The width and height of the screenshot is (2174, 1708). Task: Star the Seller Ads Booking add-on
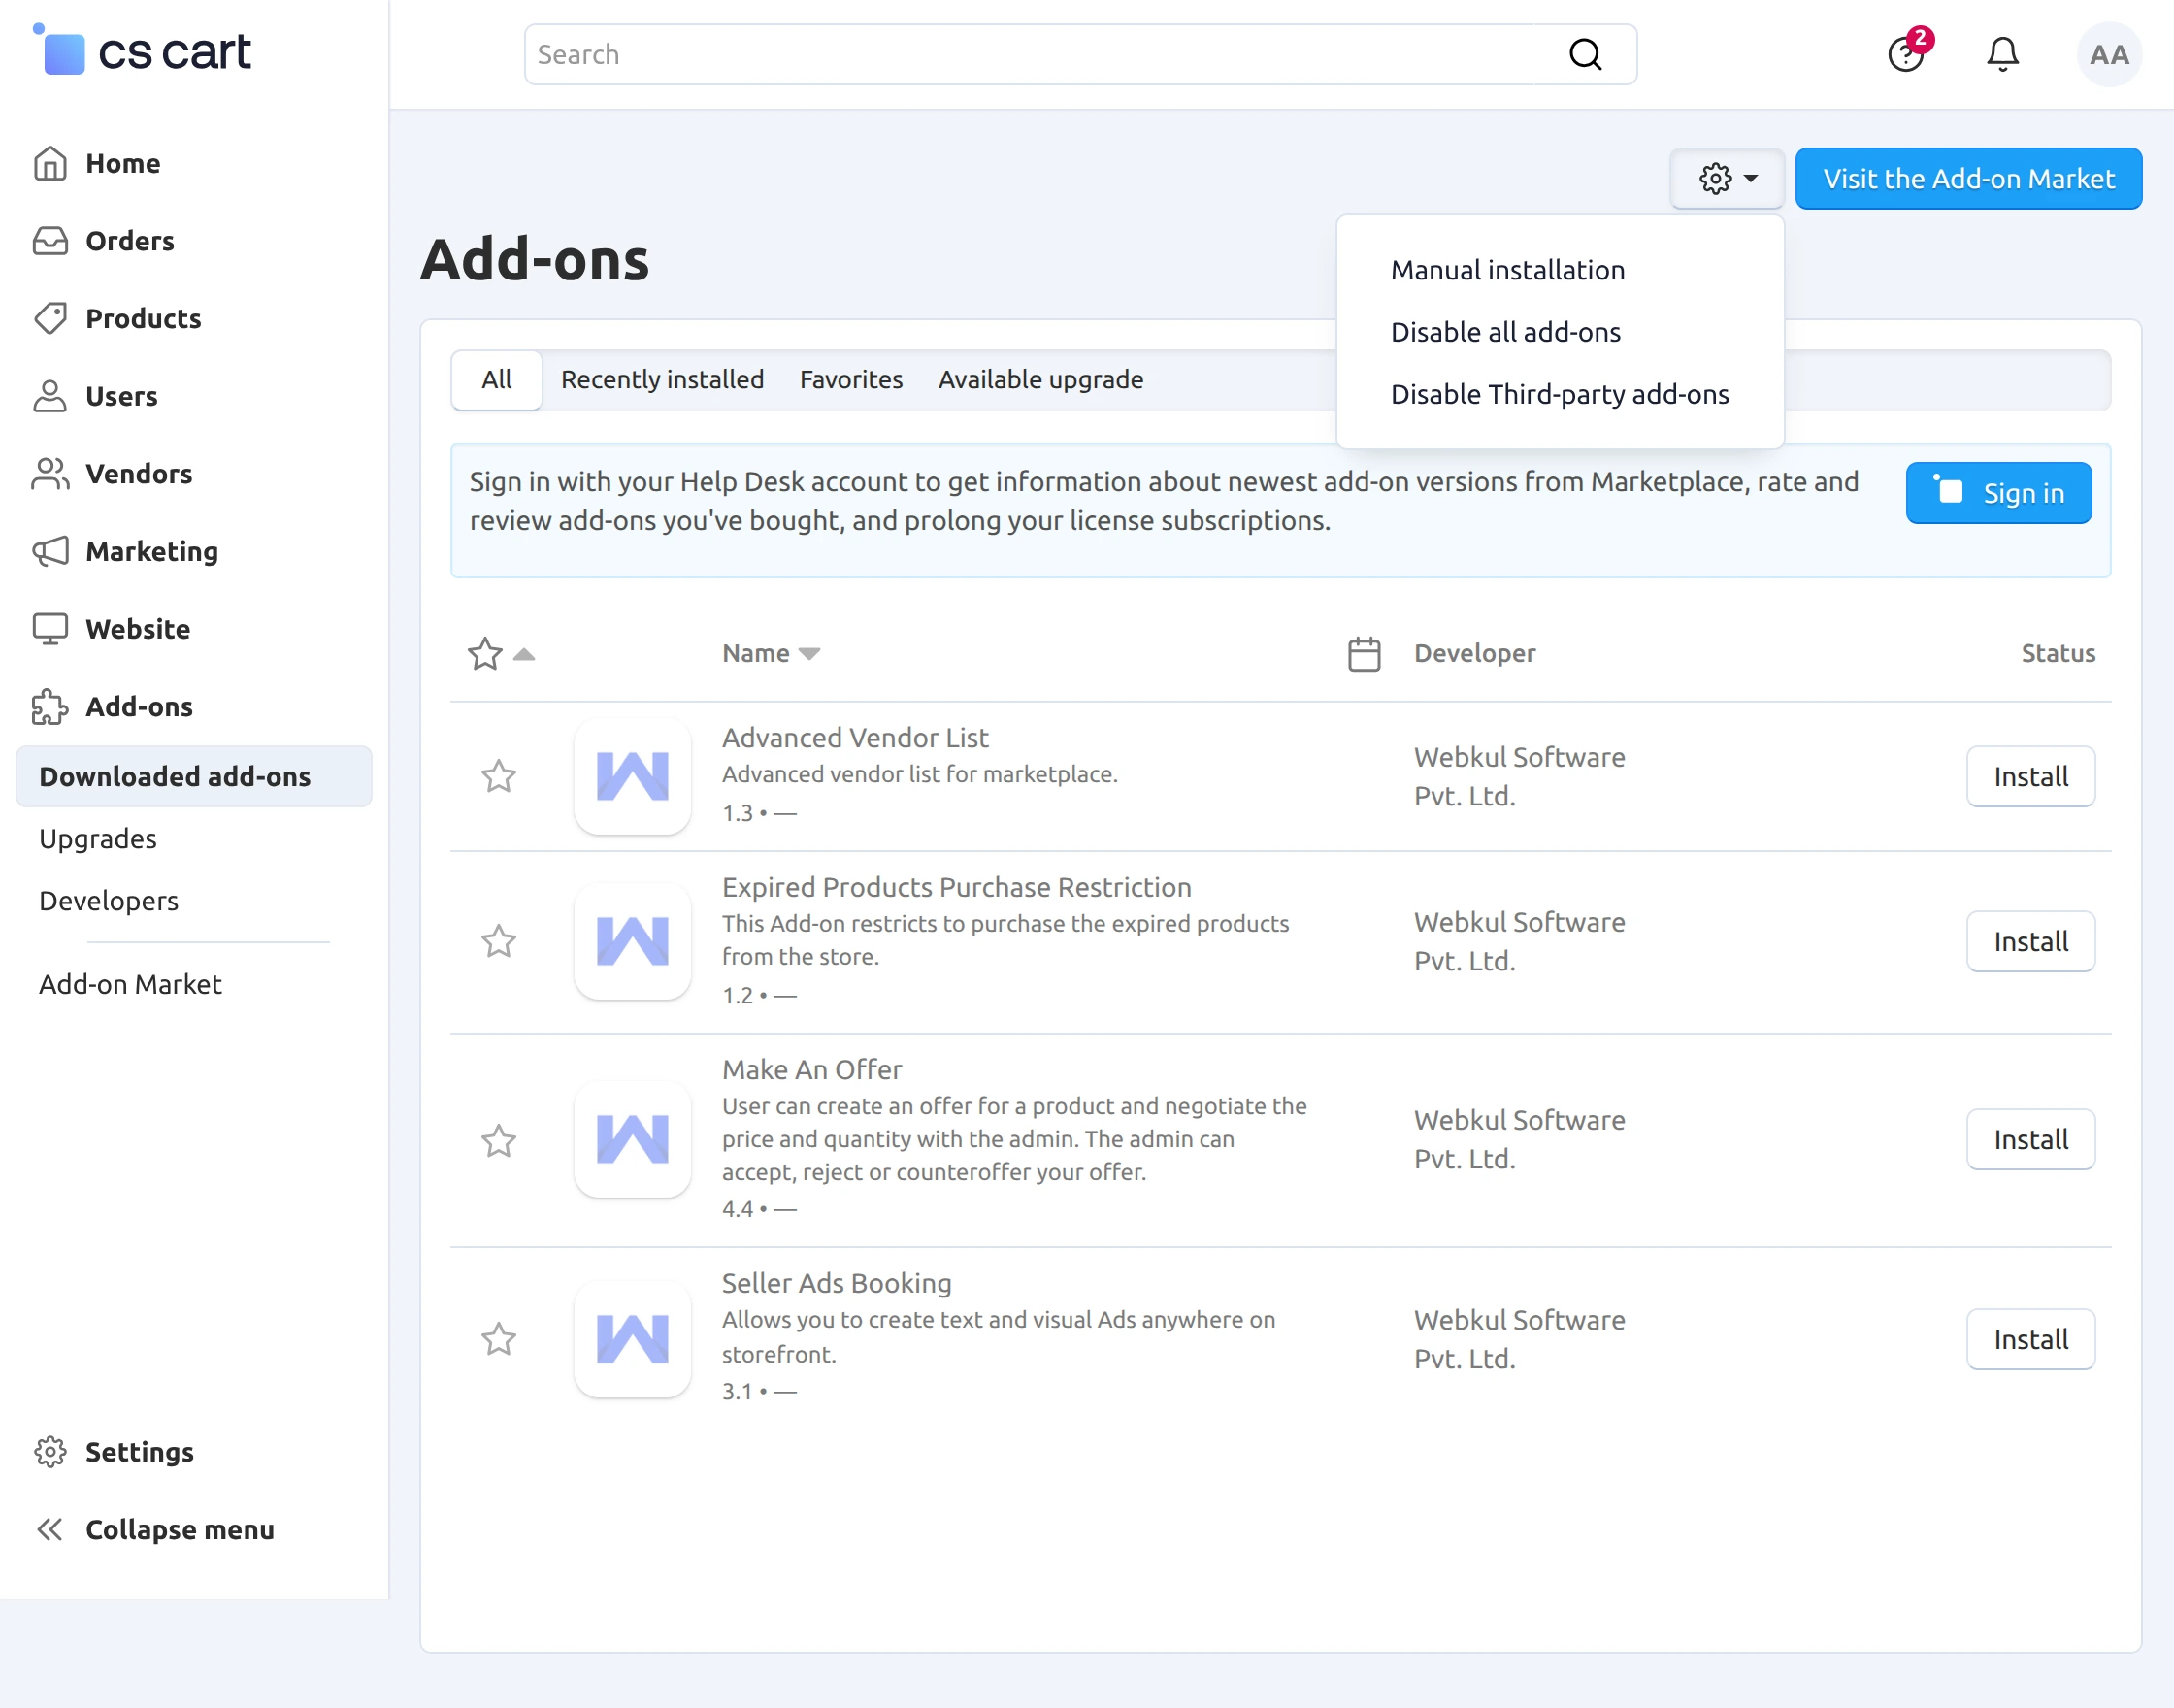click(x=498, y=1339)
